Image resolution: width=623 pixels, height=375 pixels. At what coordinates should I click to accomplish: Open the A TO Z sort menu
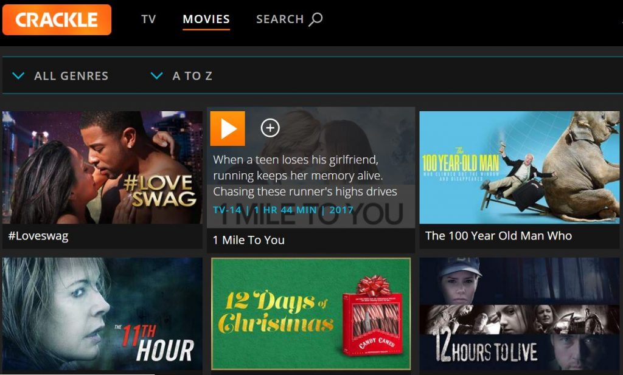click(181, 76)
